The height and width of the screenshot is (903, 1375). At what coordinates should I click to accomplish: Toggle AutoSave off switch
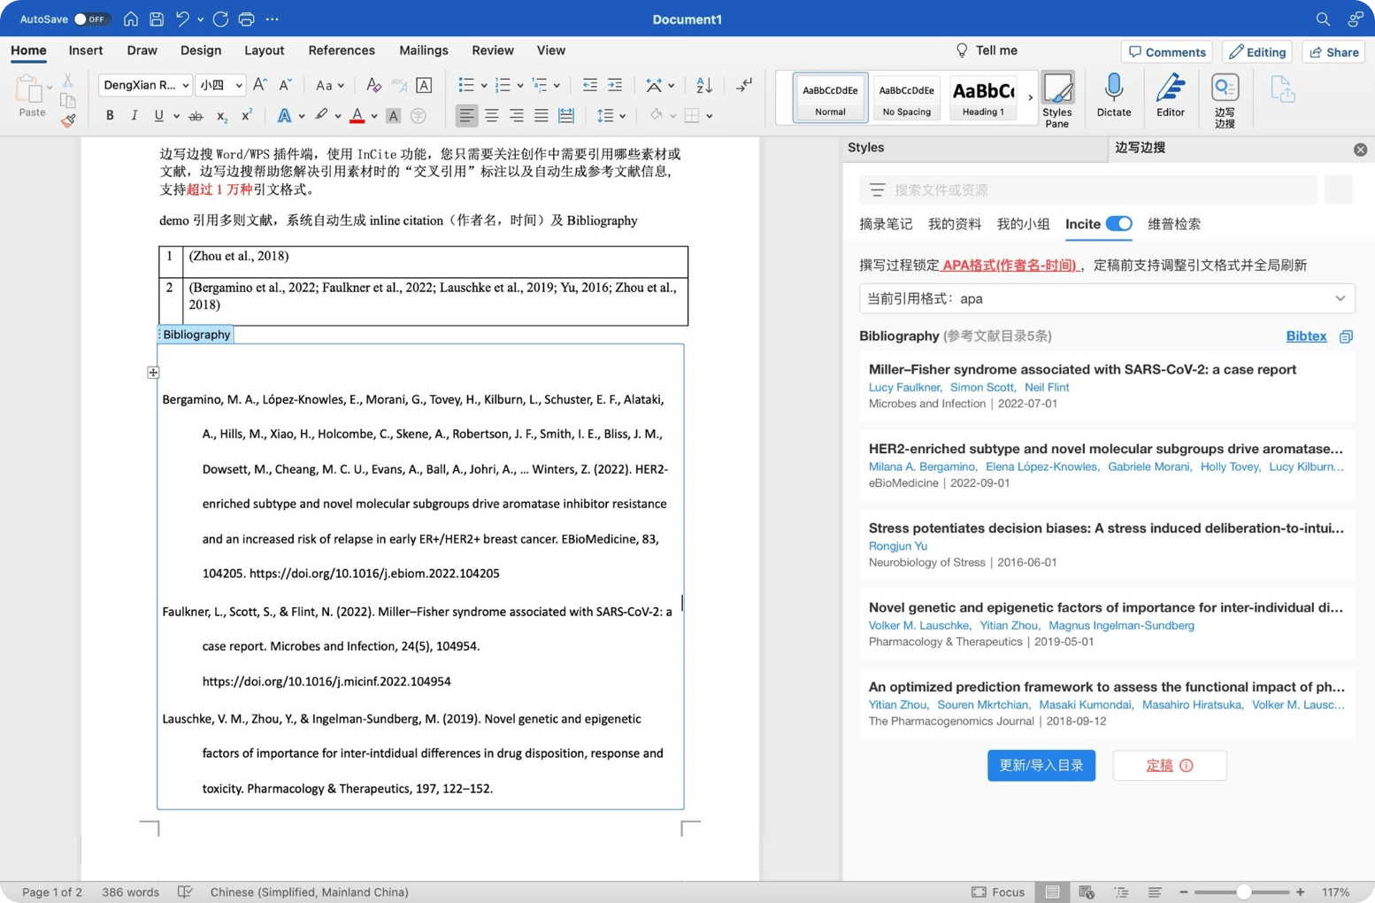click(x=91, y=19)
